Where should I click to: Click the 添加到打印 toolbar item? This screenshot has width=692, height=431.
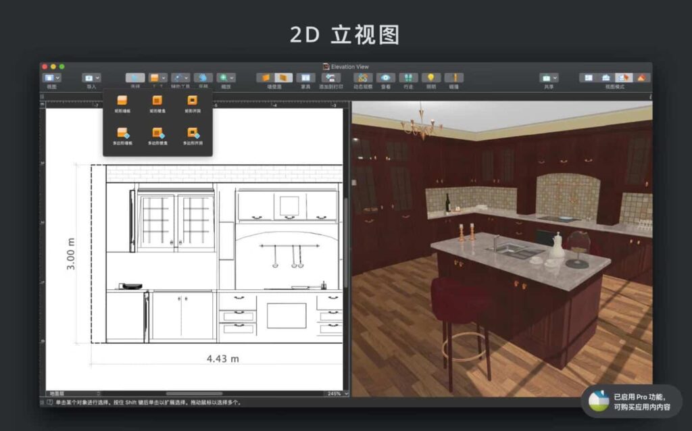coord(332,79)
